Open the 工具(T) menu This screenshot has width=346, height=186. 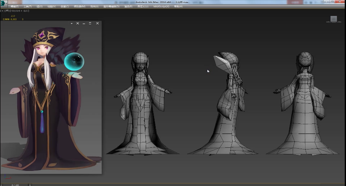tap(27, 7)
